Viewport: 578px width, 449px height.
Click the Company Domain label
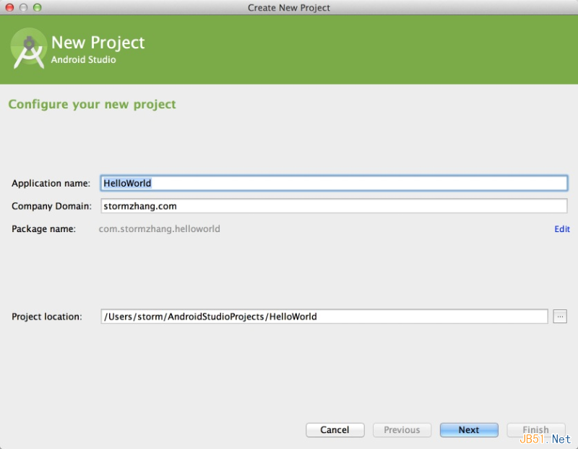51,206
